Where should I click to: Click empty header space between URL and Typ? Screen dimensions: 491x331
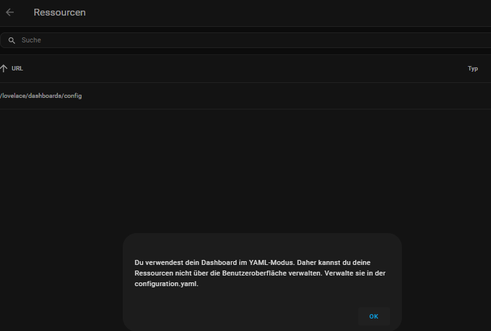tap(249, 69)
